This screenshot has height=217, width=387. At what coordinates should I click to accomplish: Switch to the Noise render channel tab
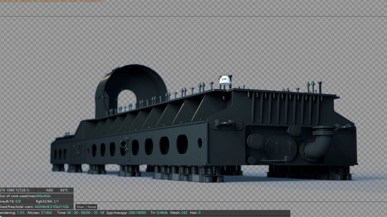(92, 207)
